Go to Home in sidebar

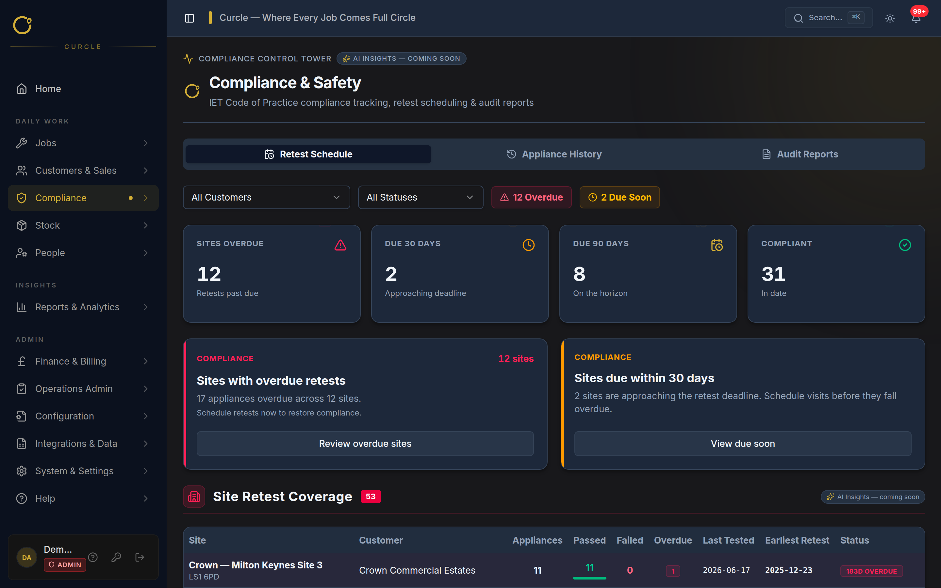(83, 89)
